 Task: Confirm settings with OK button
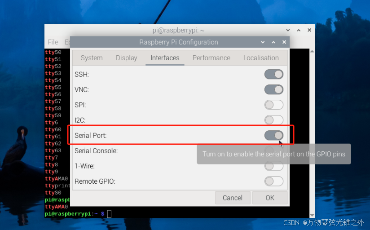point(270,198)
